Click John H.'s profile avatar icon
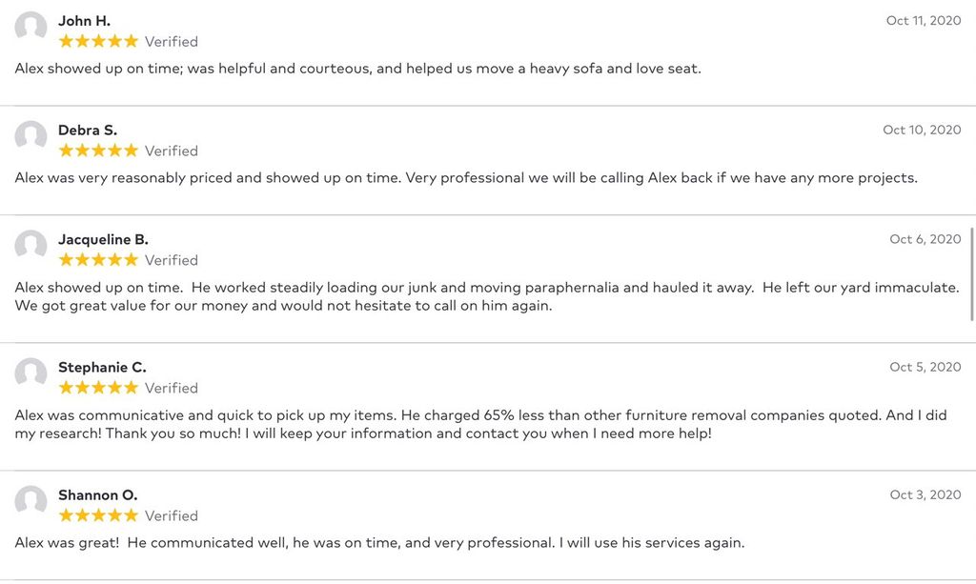The width and height of the screenshot is (976, 584). pos(31,28)
